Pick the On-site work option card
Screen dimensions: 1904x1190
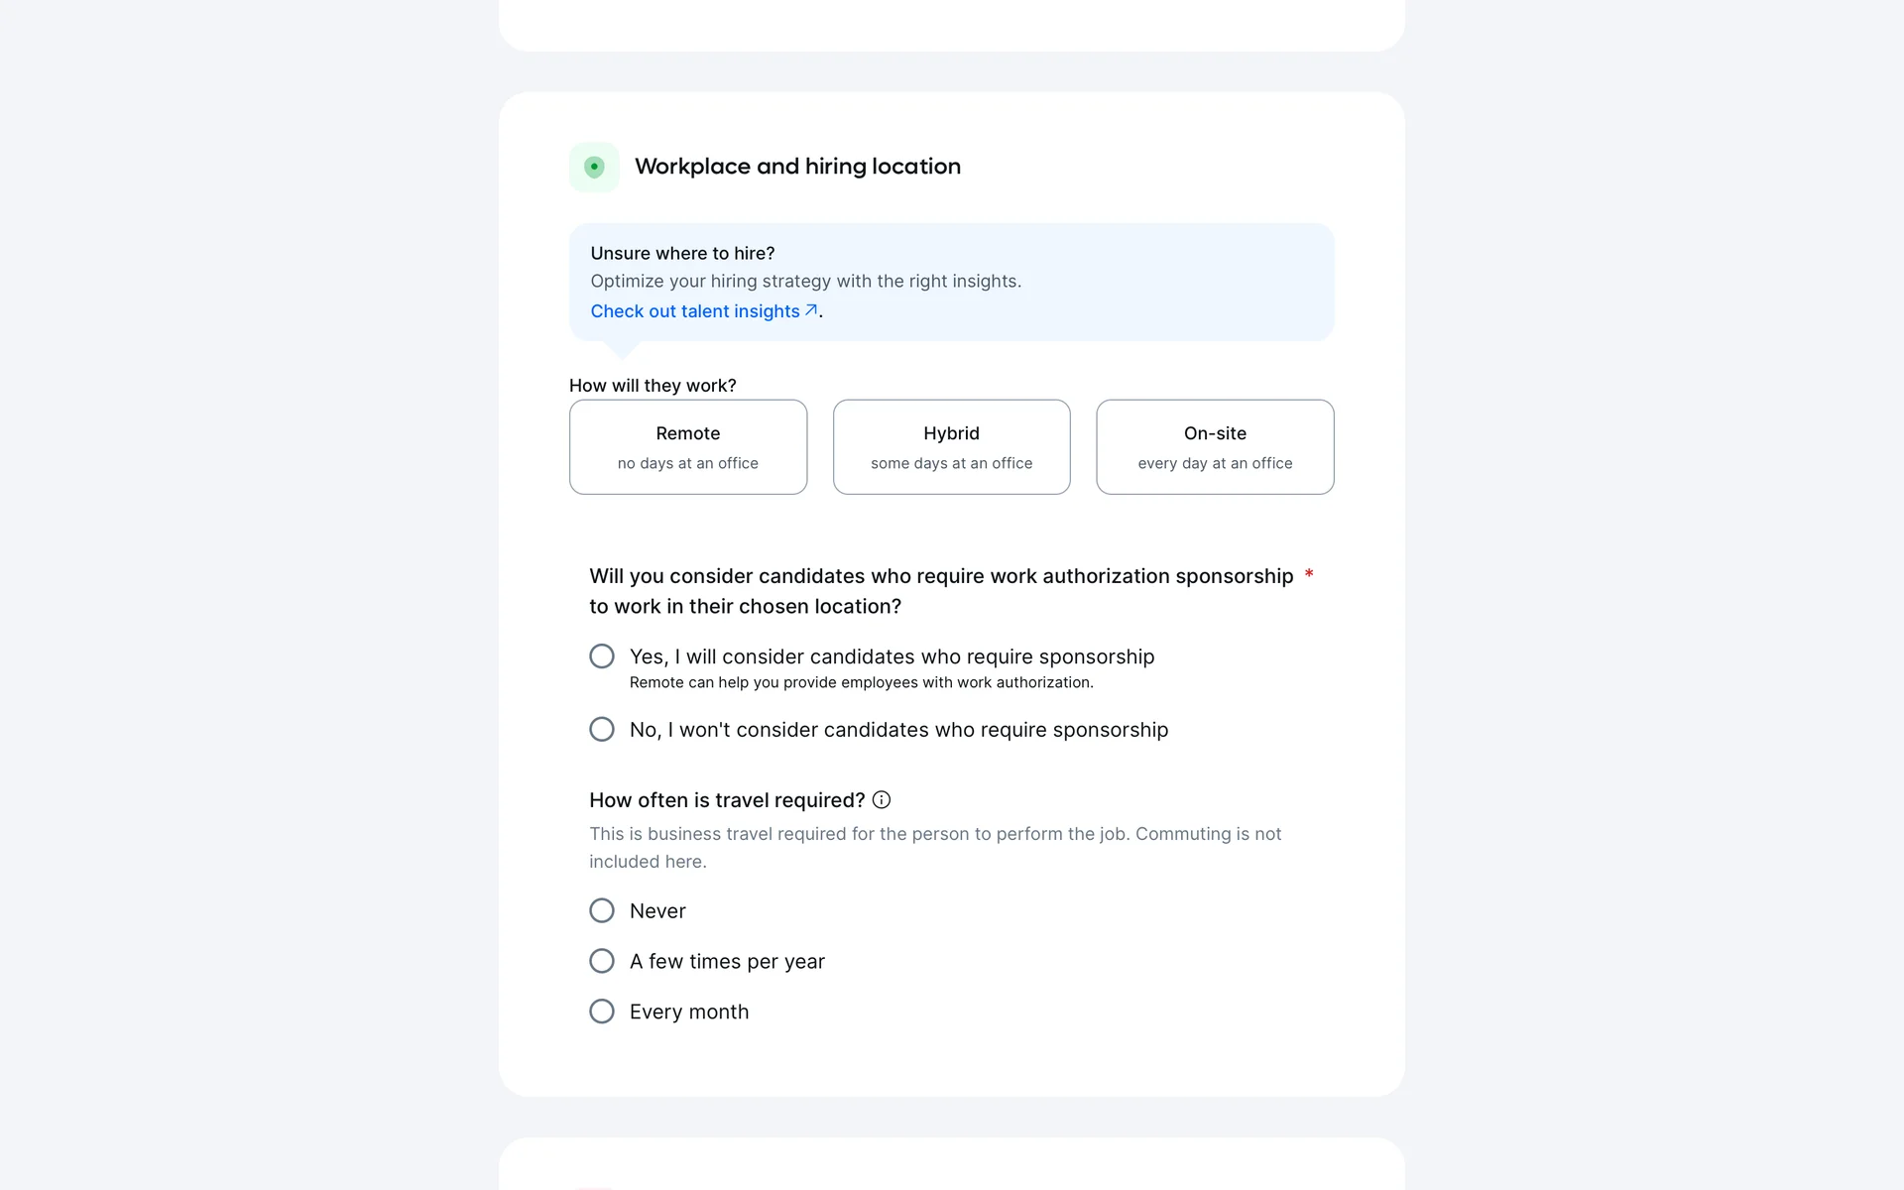[x=1214, y=447]
